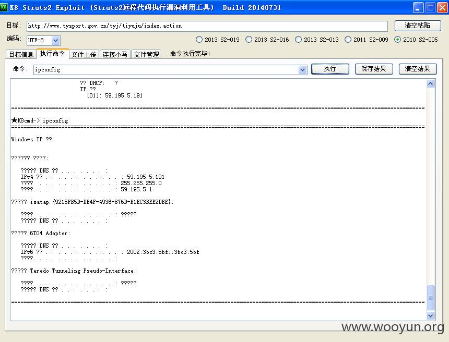The width and height of the screenshot is (449, 342).
Task: Open the 连接小马 tab
Action: pos(115,54)
